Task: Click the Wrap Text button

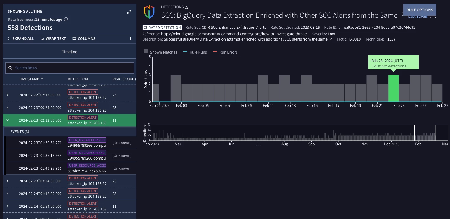Action: 53,38
